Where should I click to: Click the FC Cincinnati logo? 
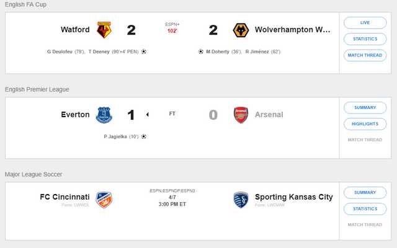tap(104, 200)
